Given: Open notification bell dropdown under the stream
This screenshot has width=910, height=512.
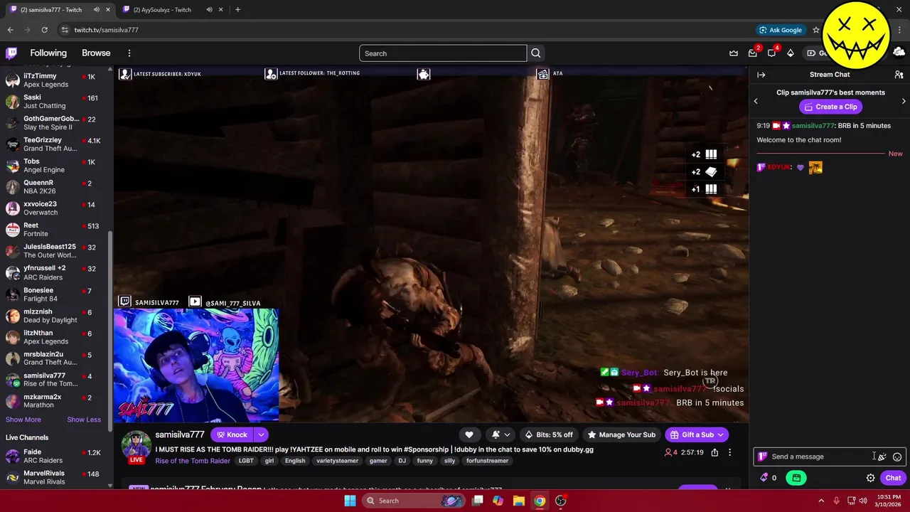Looking at the screenshot, I should point(500,434).
